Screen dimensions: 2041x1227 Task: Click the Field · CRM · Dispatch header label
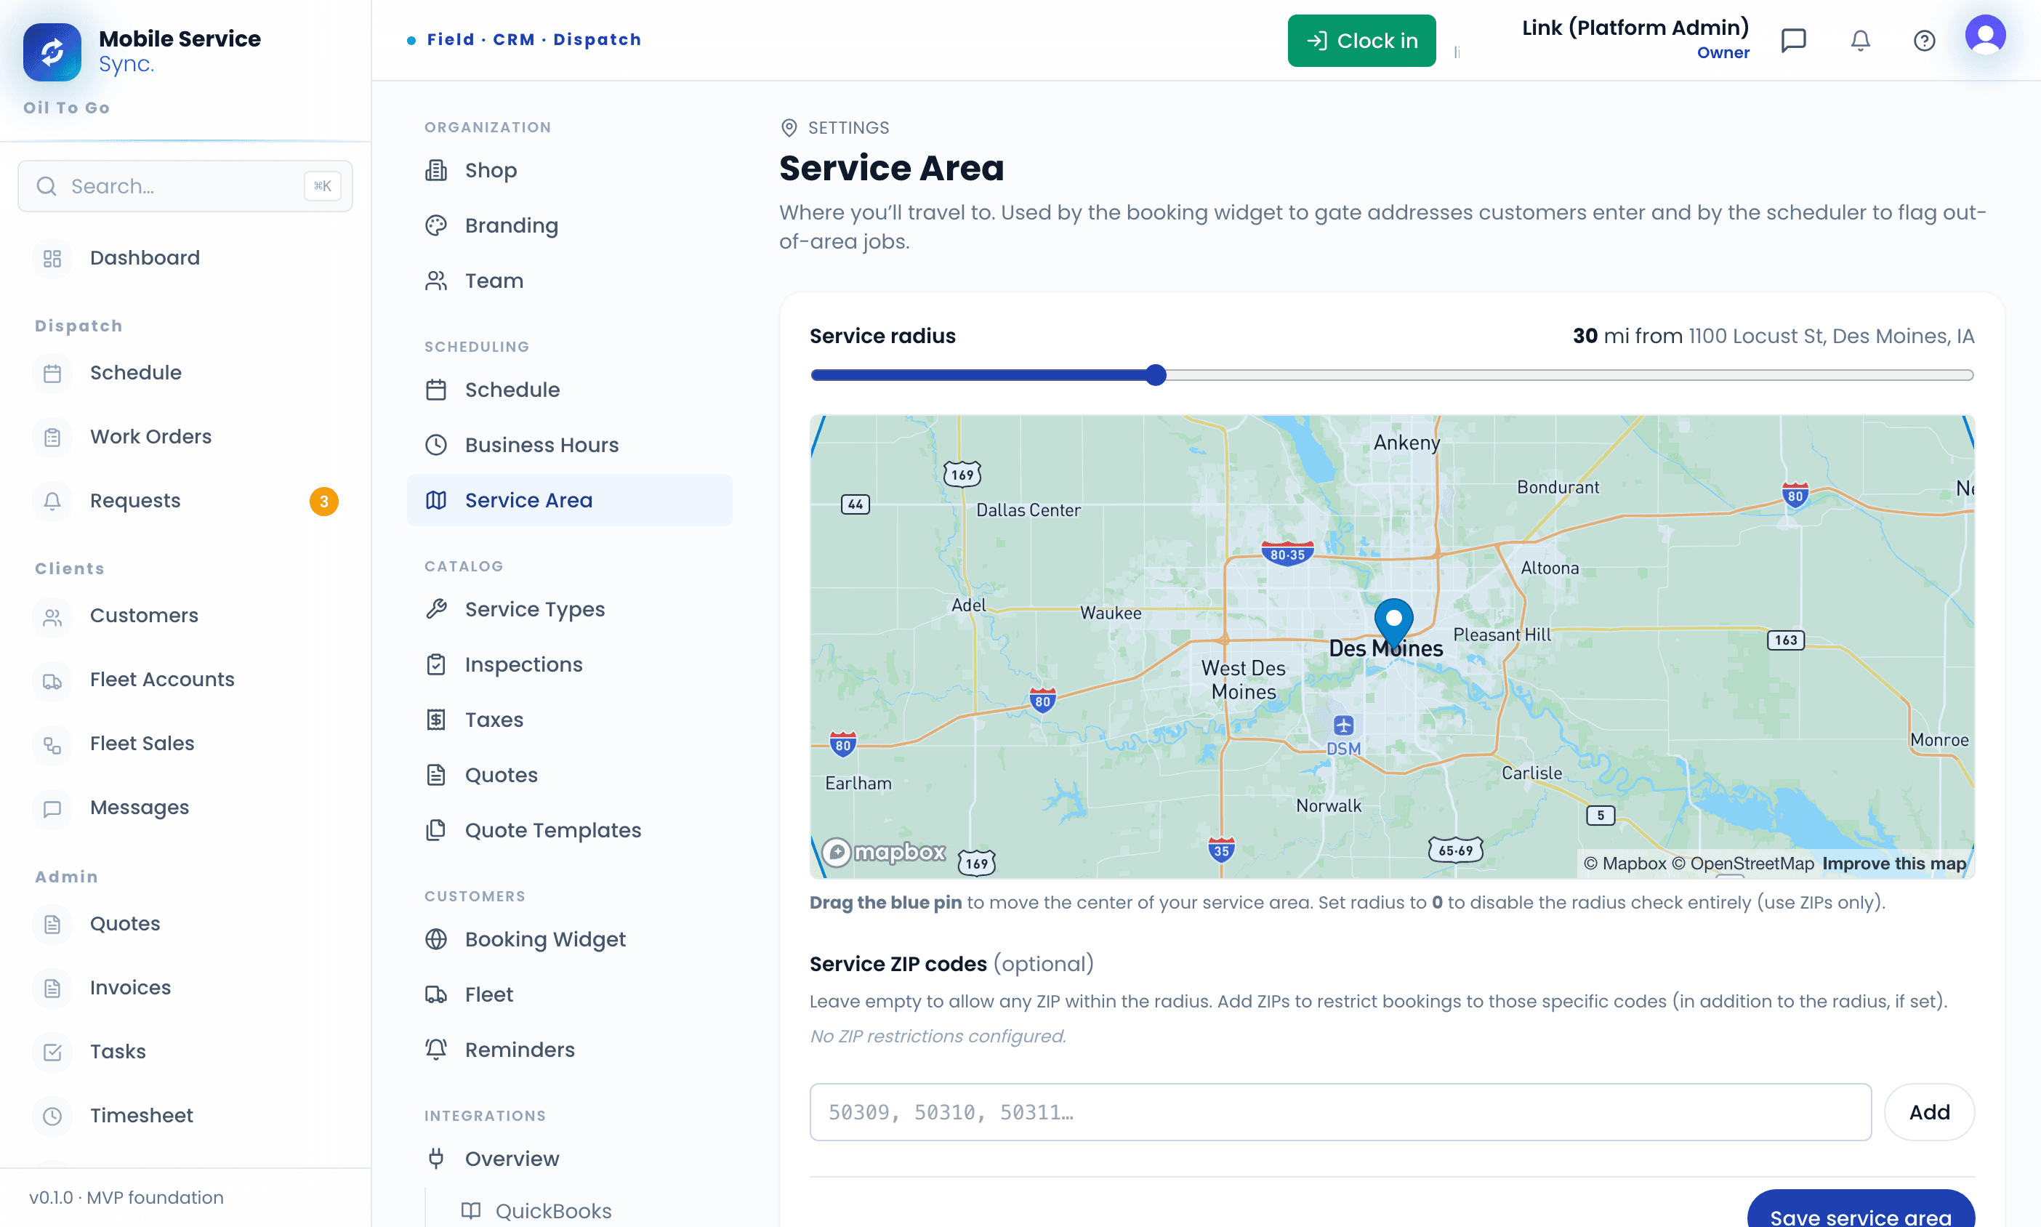[534, 40]
